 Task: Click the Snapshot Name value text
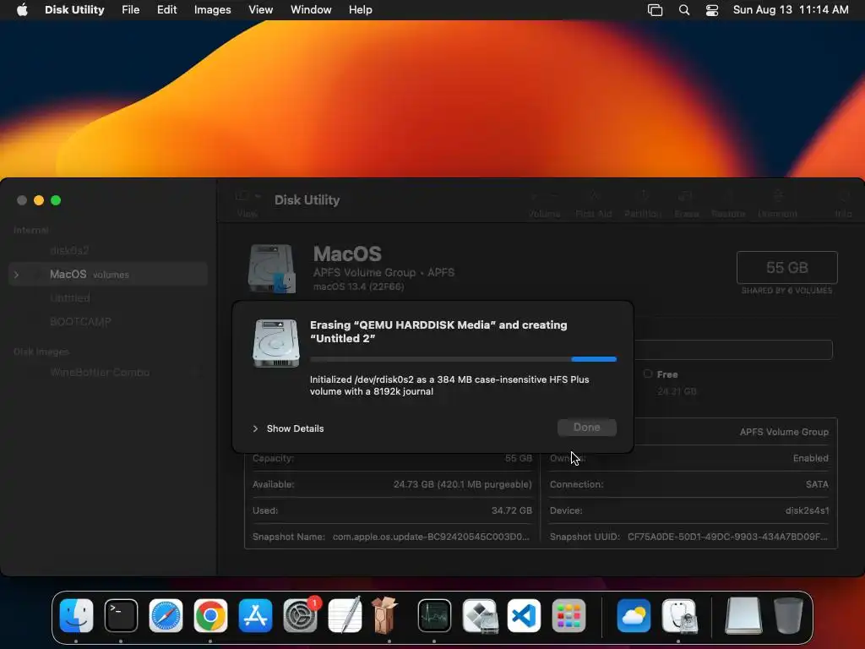[431, 537]
